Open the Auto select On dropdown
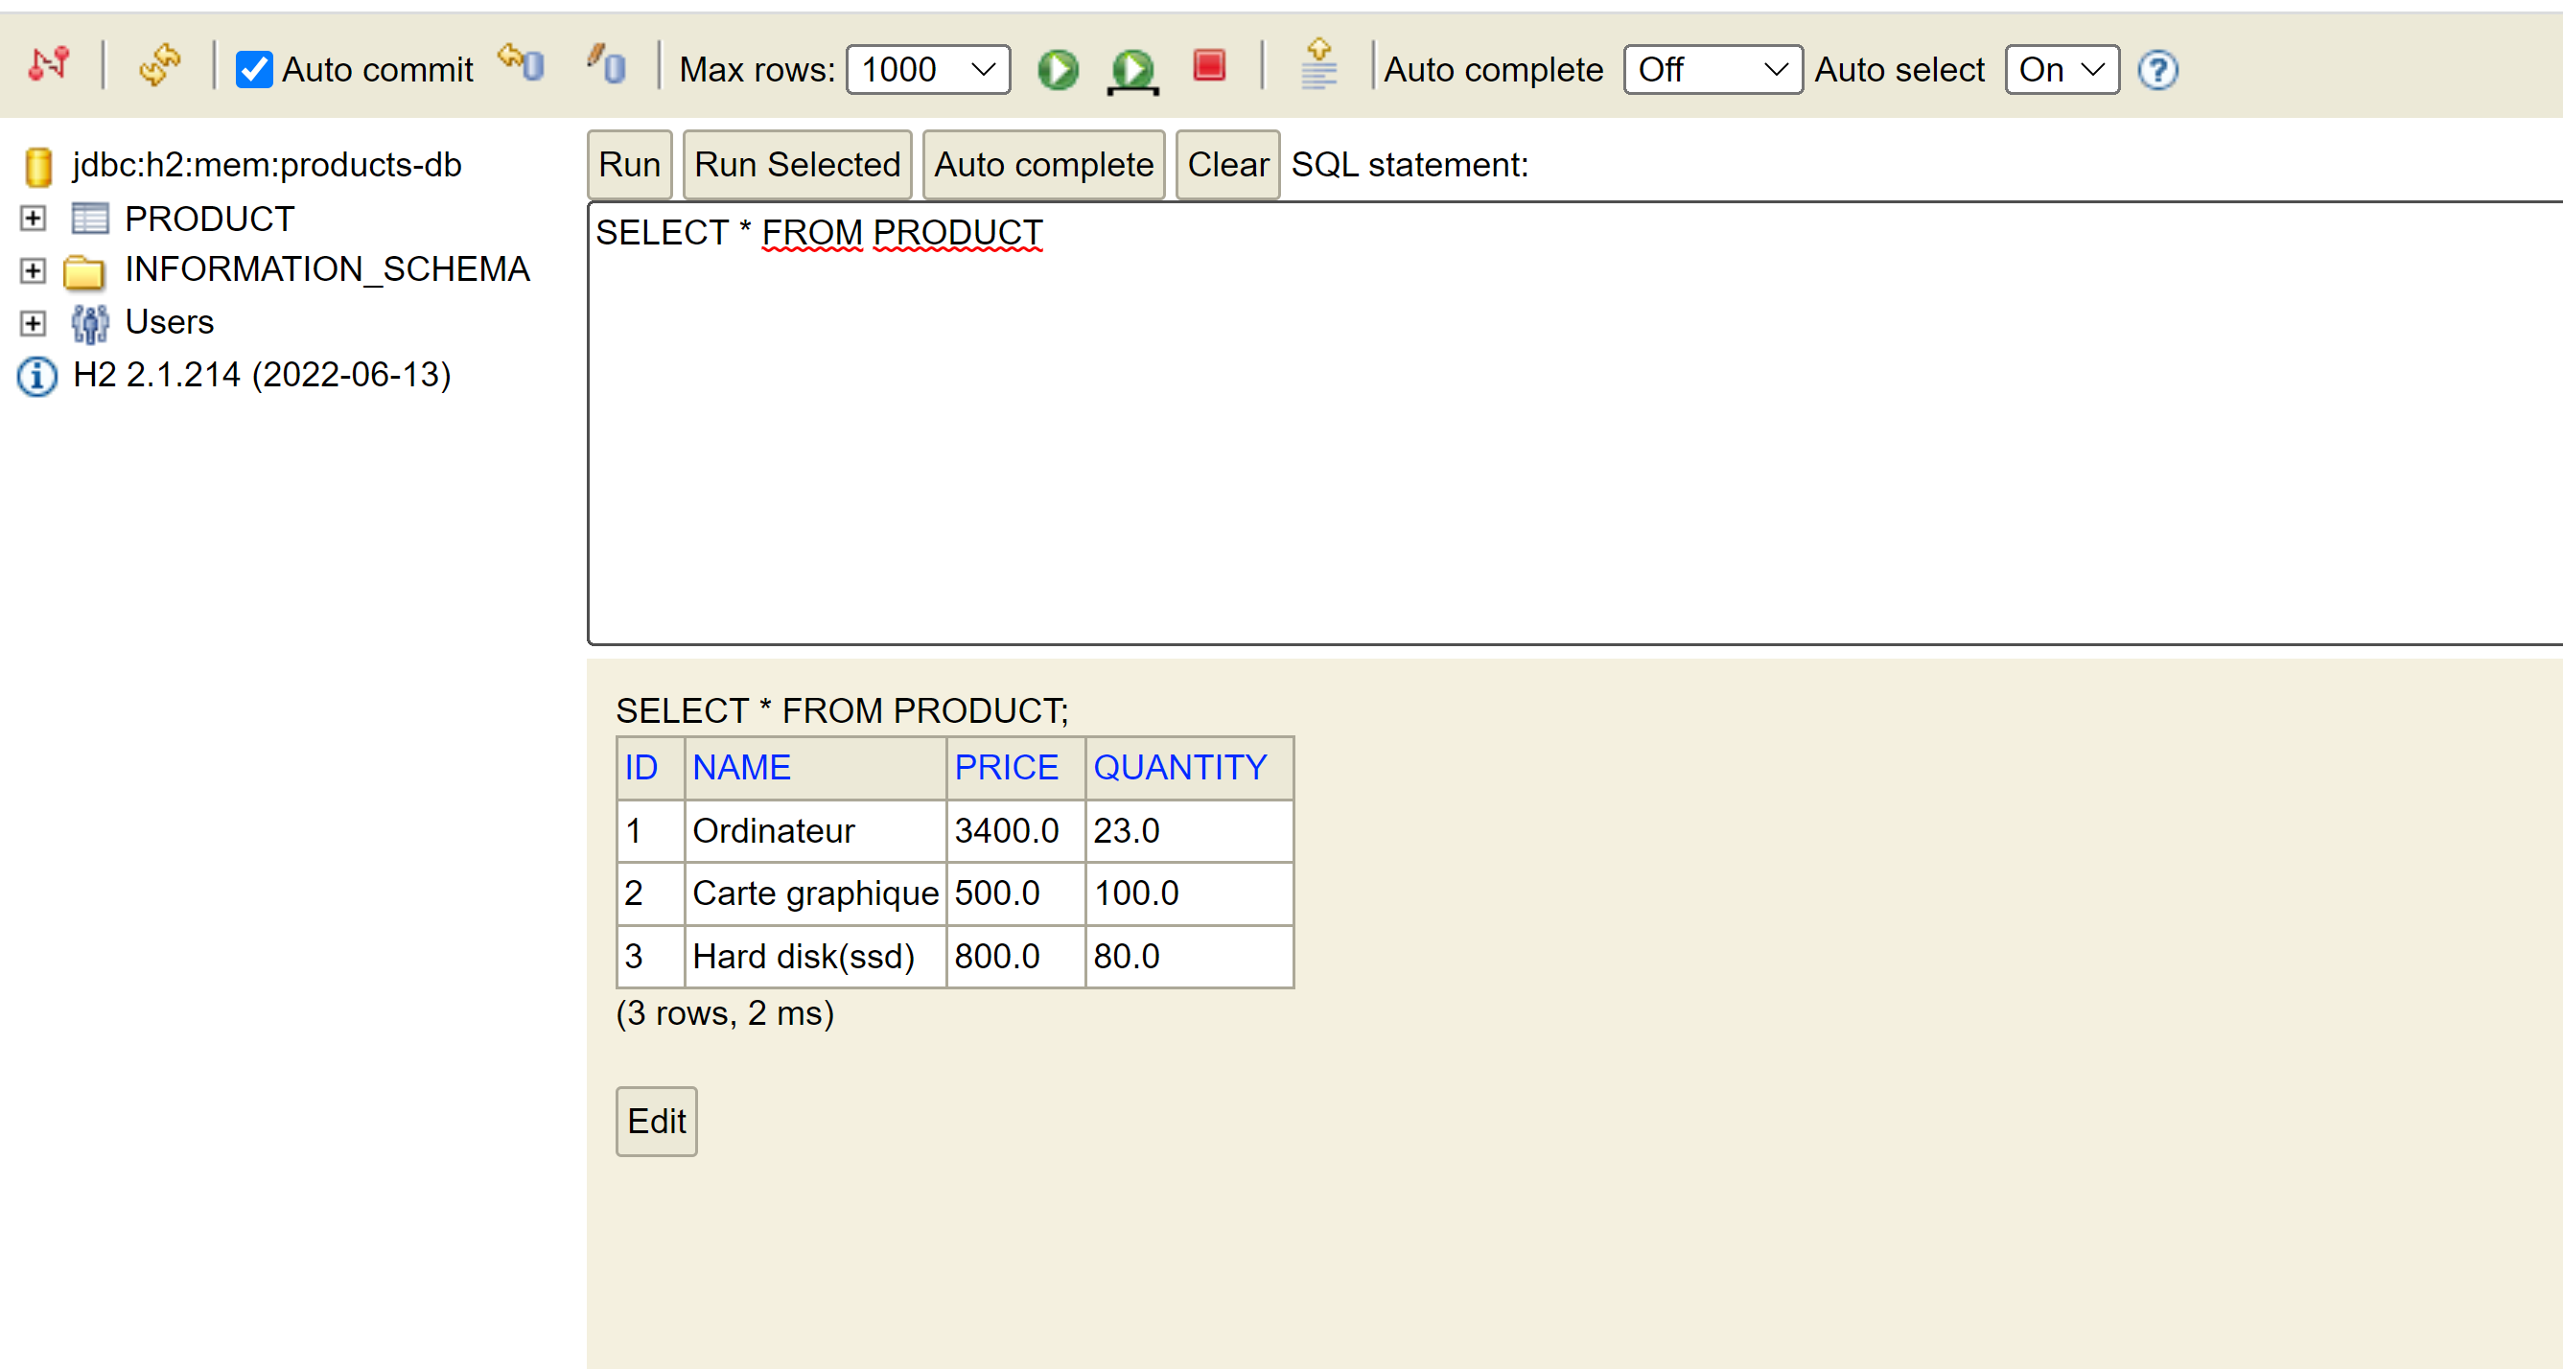This screenshot has height=1369, width=2563. click(2061, 70)
